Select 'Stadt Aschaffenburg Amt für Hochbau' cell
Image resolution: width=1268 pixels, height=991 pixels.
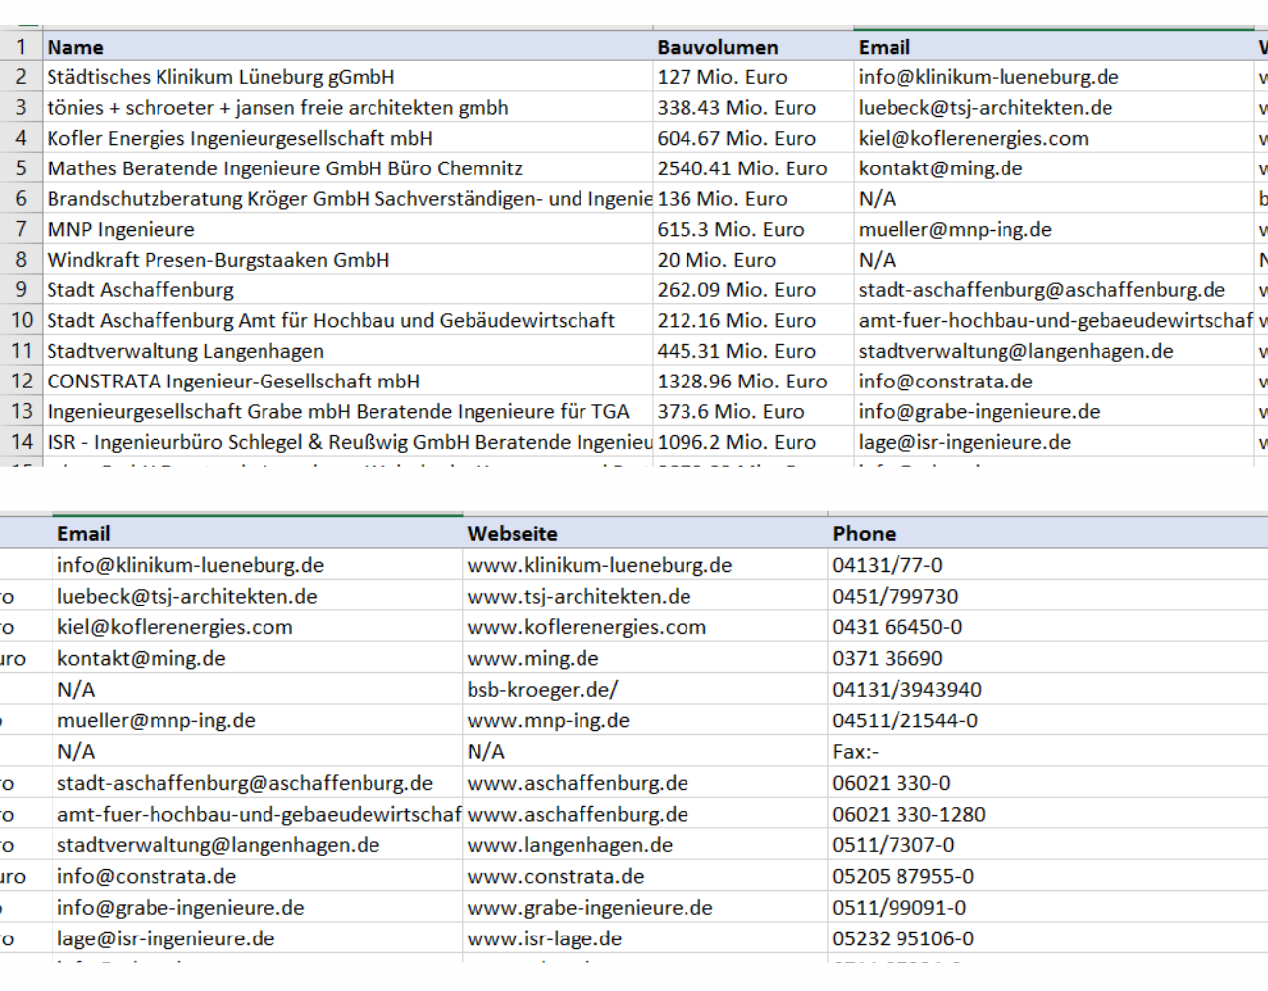pos(348,320)
